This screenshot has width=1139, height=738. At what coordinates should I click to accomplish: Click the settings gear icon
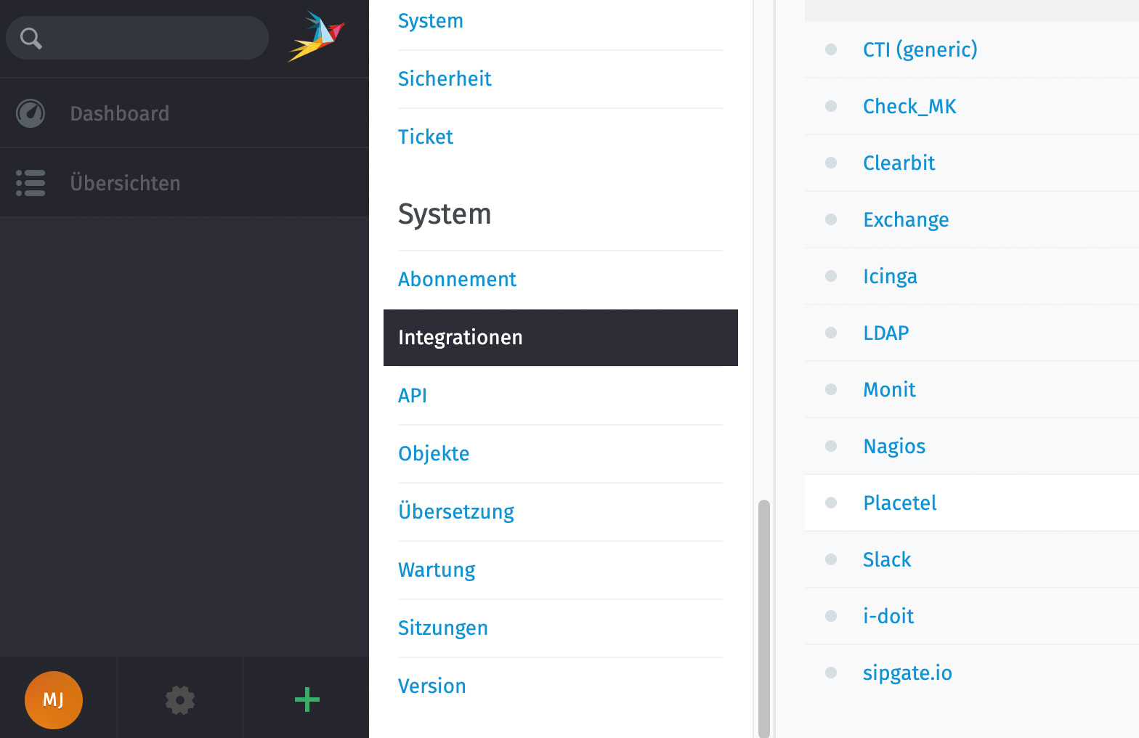coord(180,700)
